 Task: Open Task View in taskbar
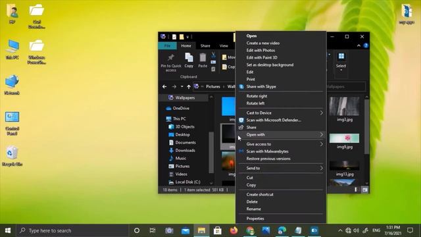point(153,230)
